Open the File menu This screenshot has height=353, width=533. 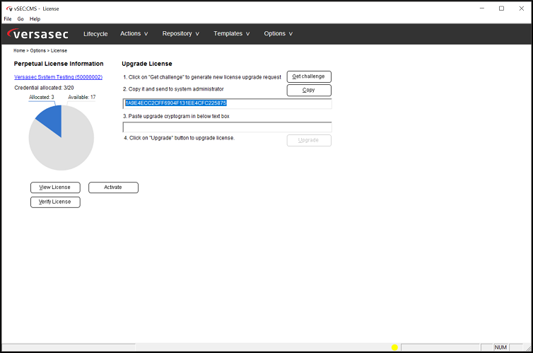click(x=8, y=19)
